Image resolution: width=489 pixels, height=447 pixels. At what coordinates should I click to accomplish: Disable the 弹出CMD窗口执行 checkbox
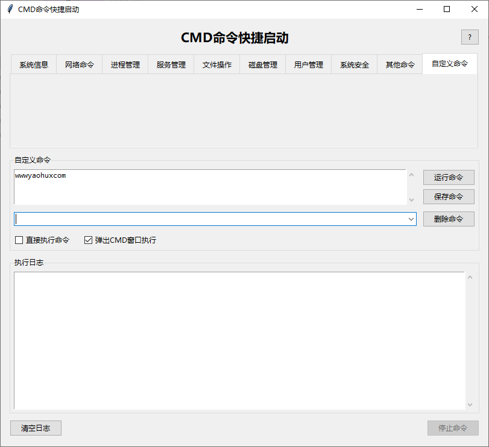[88, 240]
